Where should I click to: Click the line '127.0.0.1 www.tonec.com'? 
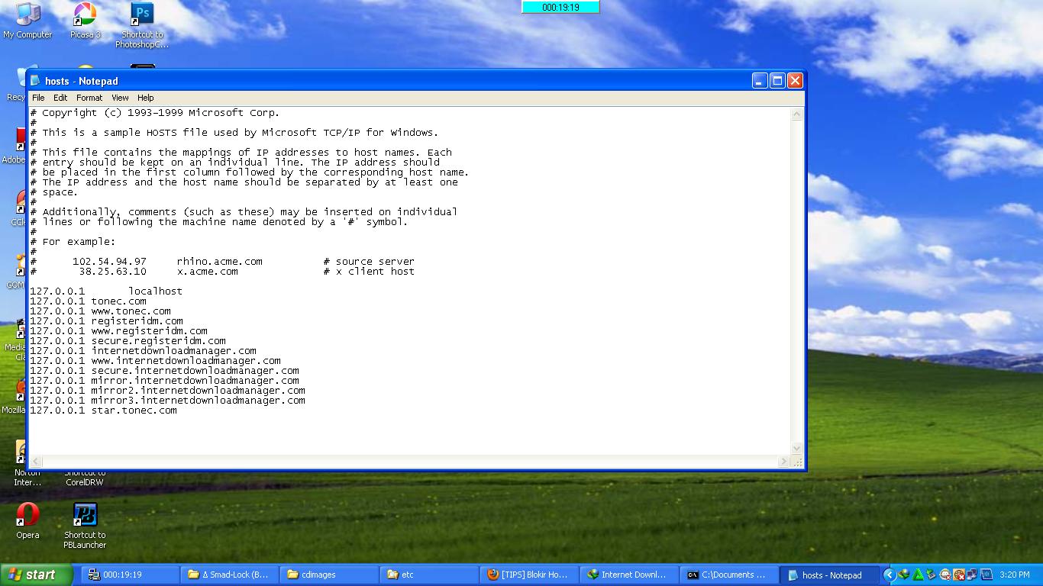pos(100,311)
